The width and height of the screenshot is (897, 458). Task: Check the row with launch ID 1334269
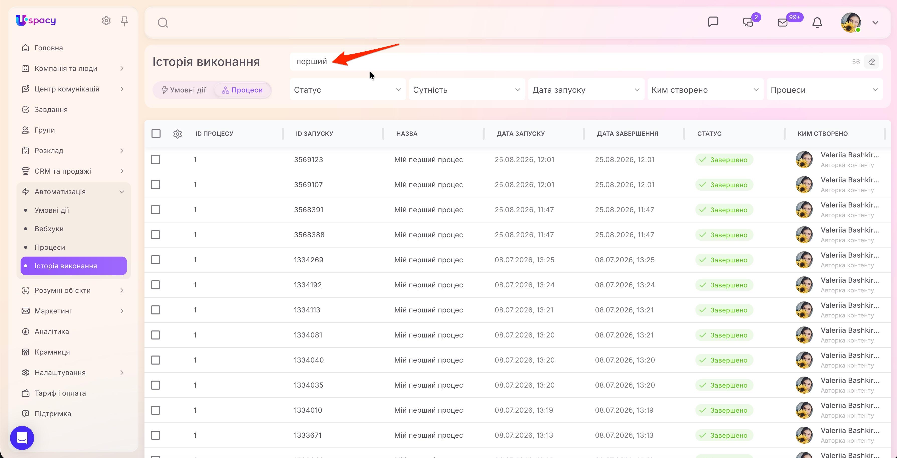pyautogui.click(x=156, y=260)
